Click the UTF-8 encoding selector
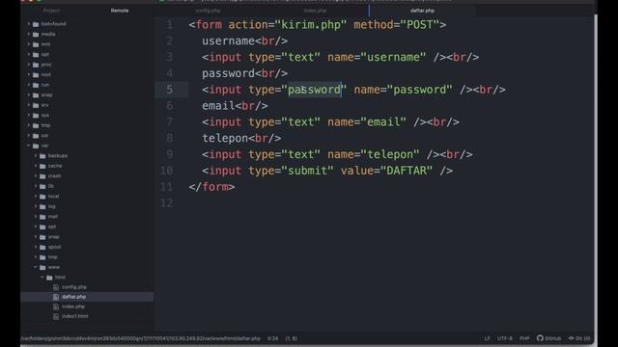618x347 pixels. 505,338
